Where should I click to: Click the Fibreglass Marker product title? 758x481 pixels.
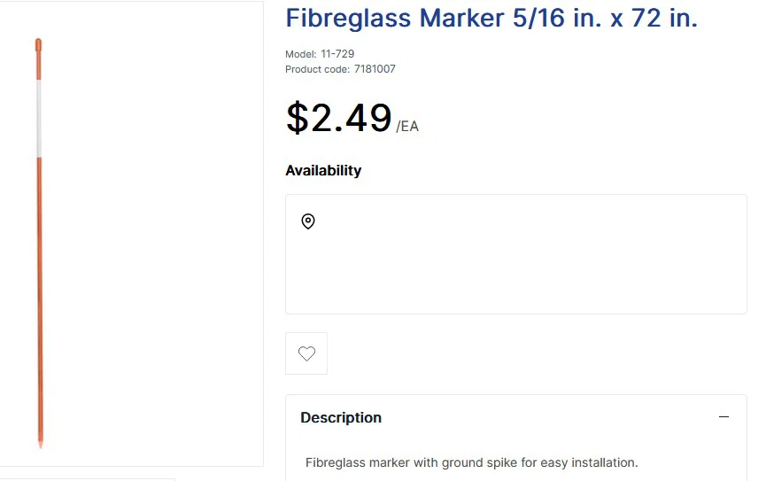pyautogui.click(x=491, y=18)
